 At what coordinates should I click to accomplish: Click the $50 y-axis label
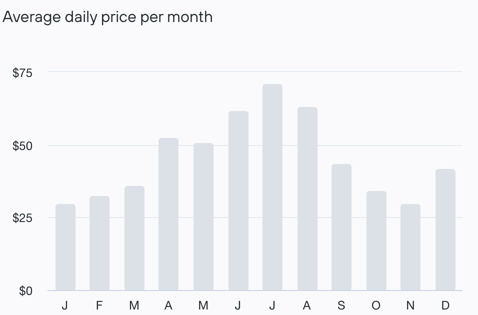tap(22, 146)
